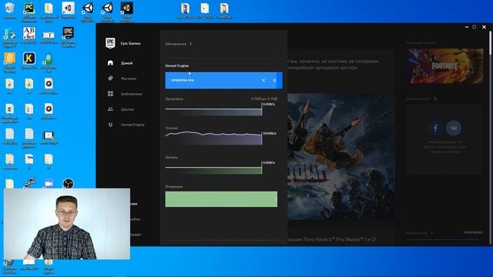This screenshot has width=493, height=277.
Task: Click the VK connect icon
Action: coord(454,128)
